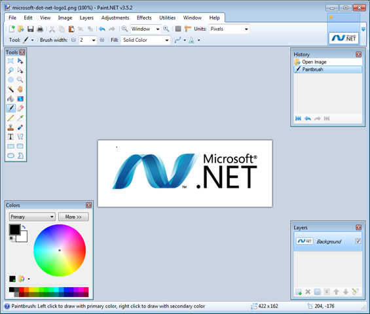This screenshot has width=370, height=314.
Task: Rewind history to first step button
Action: (x=298, y=118)
